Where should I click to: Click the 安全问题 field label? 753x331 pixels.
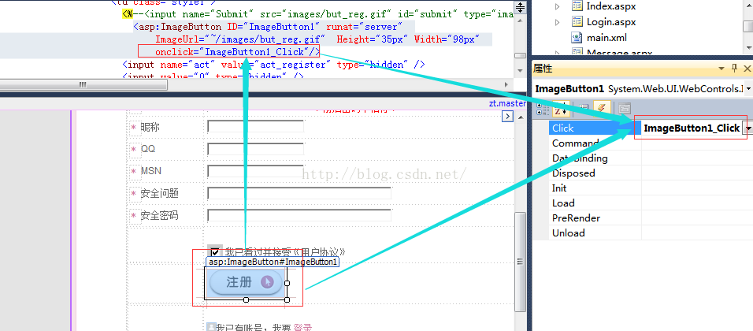(x=159, y=194)
